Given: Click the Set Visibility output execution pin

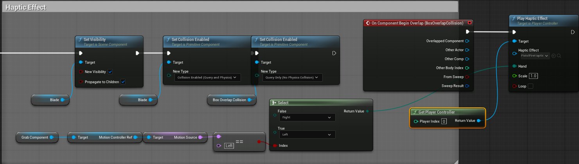Looking at the screenshot, I should pyautogui.click(x=138, y=53).
